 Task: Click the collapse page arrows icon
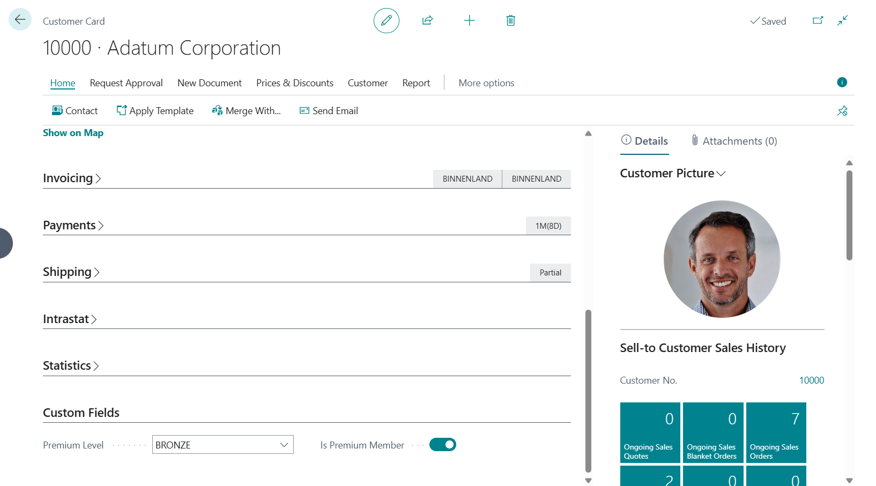click(x=843, y=20)
